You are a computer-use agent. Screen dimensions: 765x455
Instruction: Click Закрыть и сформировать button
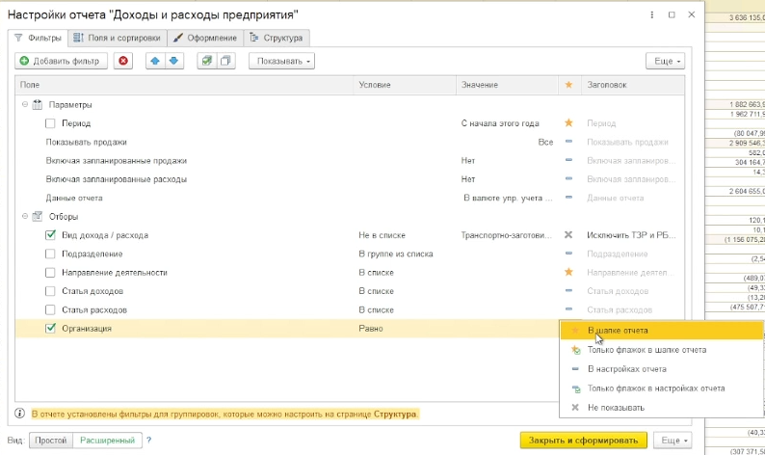[584, 441]
